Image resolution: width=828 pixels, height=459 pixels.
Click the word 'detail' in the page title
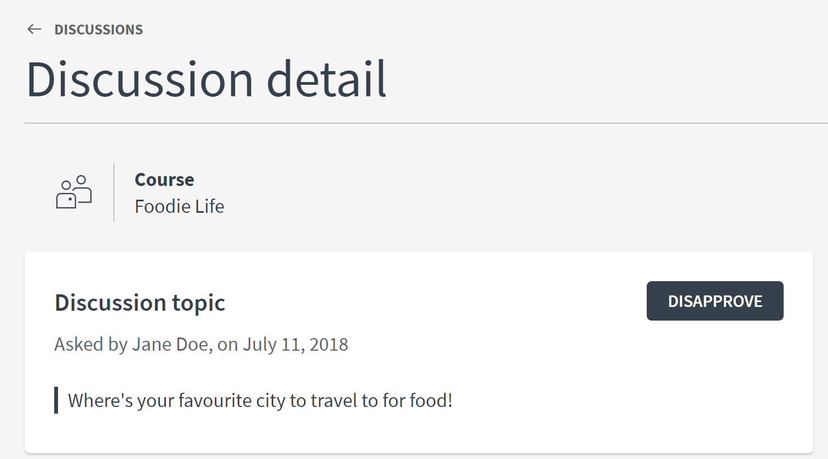[x=327, y=79]
